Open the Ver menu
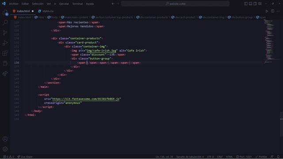 coord(49,4)
